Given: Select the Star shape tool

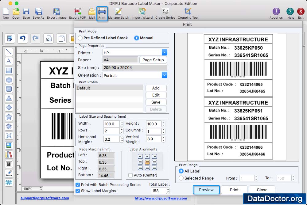Looking at the screenshot, I should click(x=9, y=117).
